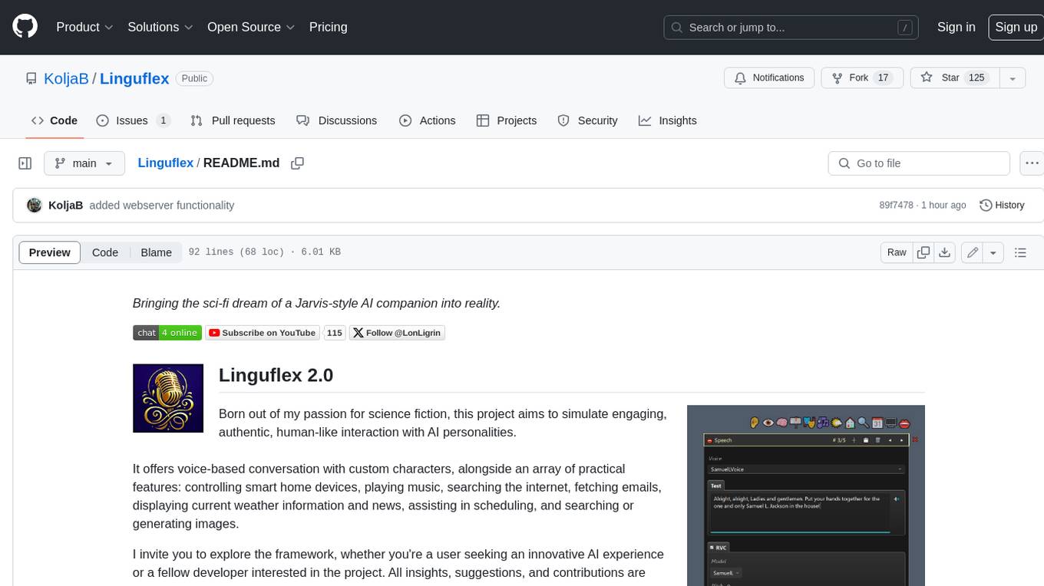
Task: Click the Linguflex breadcrumb link
Action: pos(165,163)
